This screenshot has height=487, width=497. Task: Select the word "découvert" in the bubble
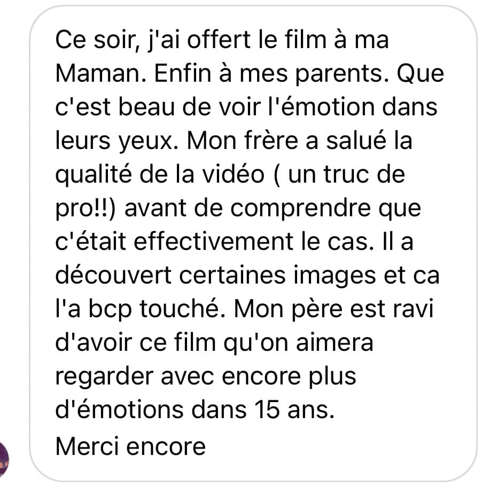click(x=113, y=275)
